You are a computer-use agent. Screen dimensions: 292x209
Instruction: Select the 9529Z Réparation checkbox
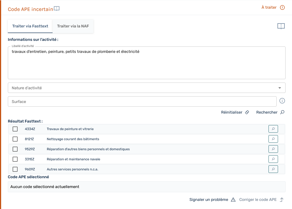click(15, 149)
